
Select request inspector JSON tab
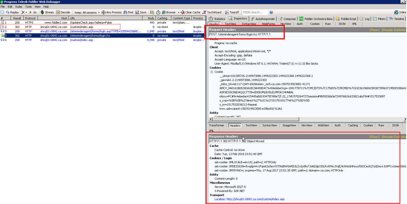[342, 24]
